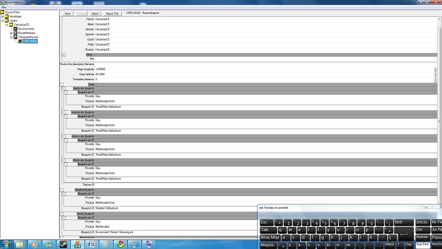
Task: Launch Windows Media Player from taskbar
Action: click(x=34, y=244)
